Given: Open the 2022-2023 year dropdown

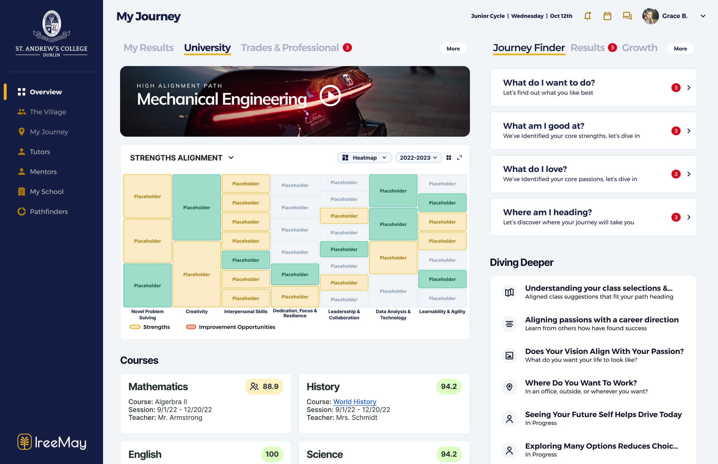Looking at the screenshot, I should [x=418, y=158].
